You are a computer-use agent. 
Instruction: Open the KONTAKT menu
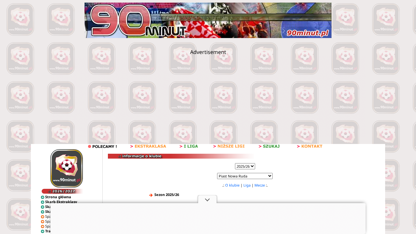[x=310, y=147]
